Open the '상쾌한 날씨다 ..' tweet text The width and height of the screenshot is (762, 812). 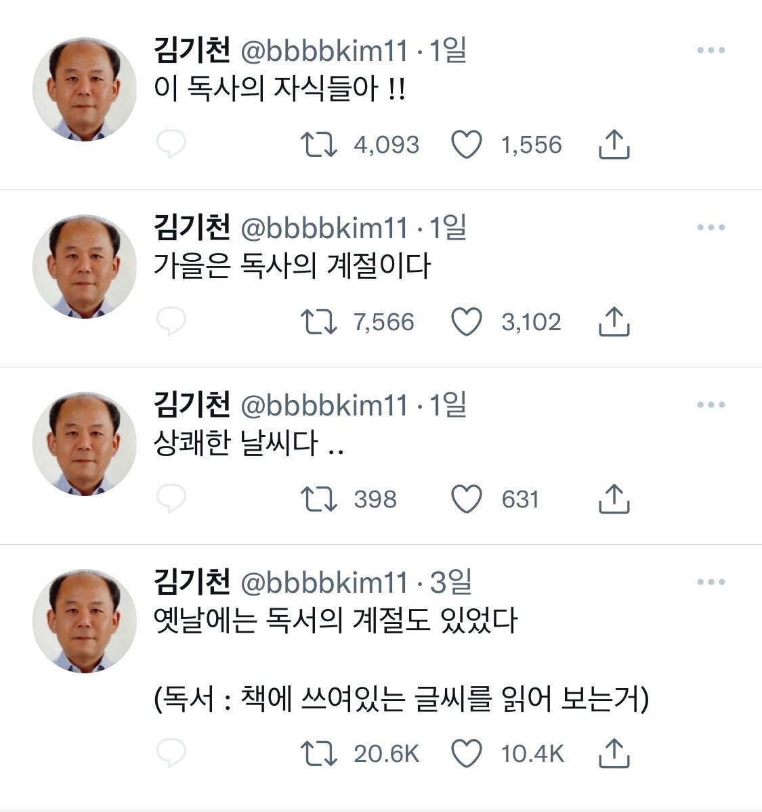pos(249,444)
